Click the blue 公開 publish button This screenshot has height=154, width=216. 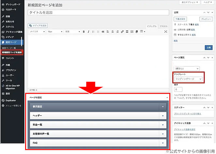tap(208, 47)
